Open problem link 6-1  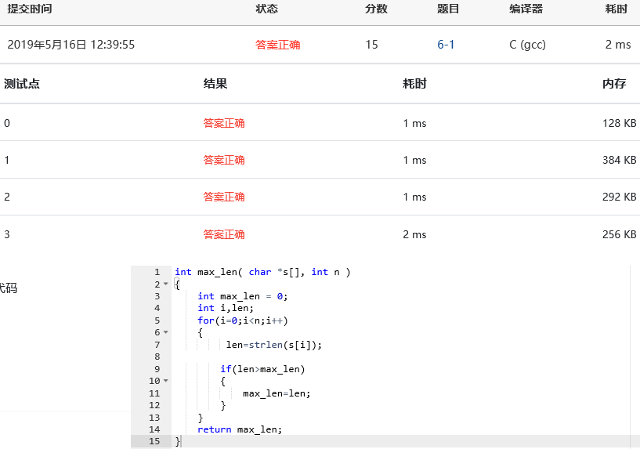[x=445, y=45]
